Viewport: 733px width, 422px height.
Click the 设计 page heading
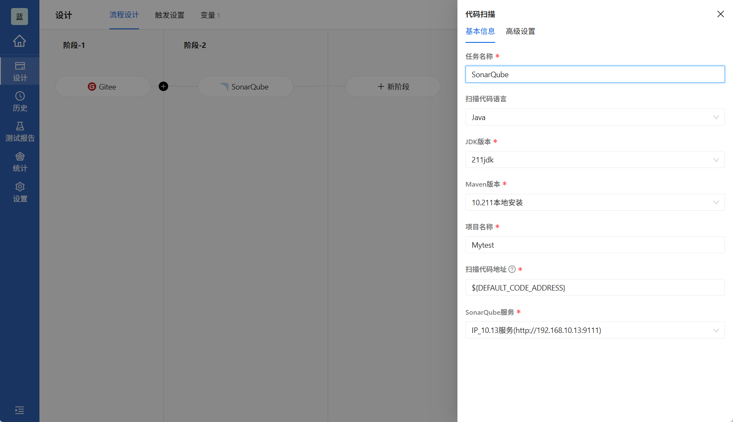point(64,15)
